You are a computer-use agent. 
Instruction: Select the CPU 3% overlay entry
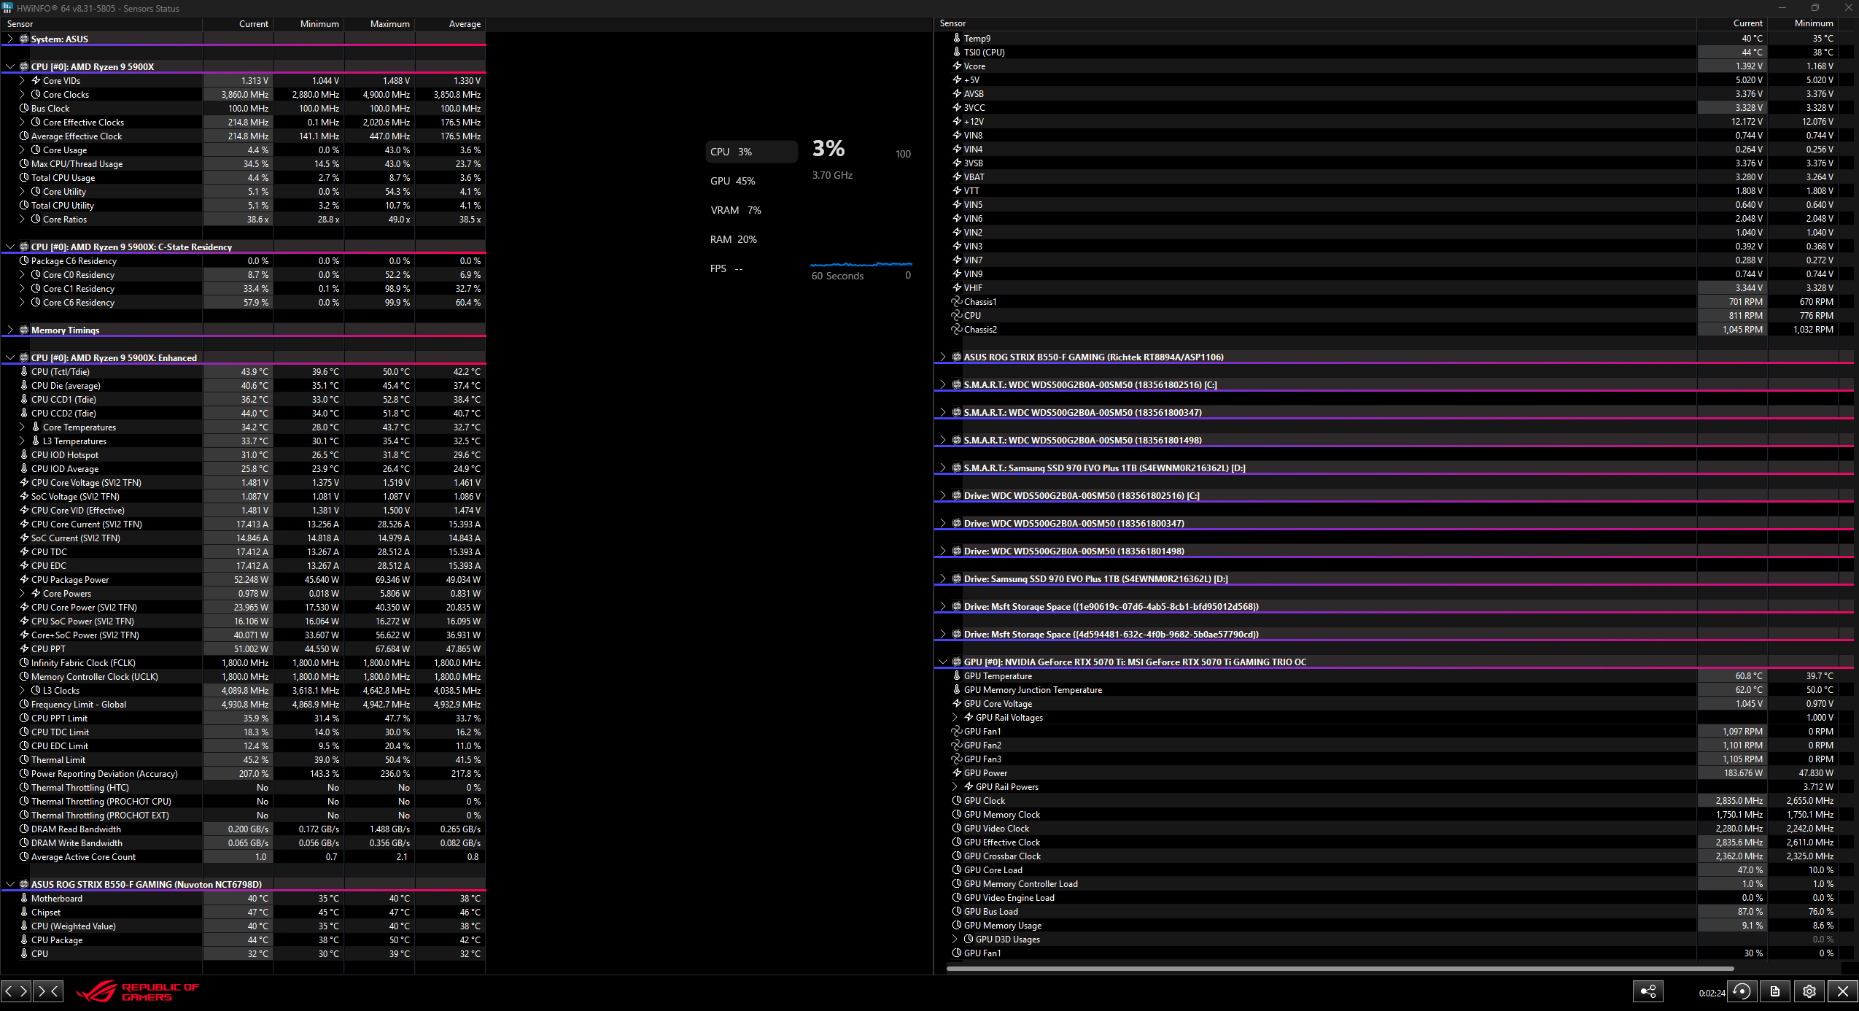click(751, 152)
